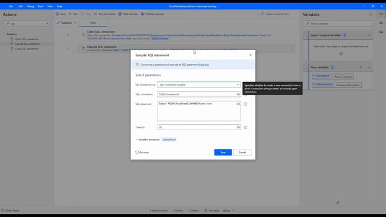Collapse the Database actions group
Image resolution: width=386 pixels, height=217 pixels.
pos(4,34)
